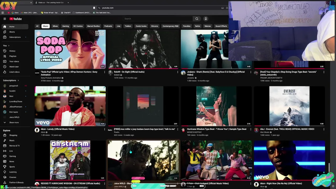Image resolution: width=336 pixels, height=189 pixels.
Task: Open Sports under Explore
Action: [14, 167]
